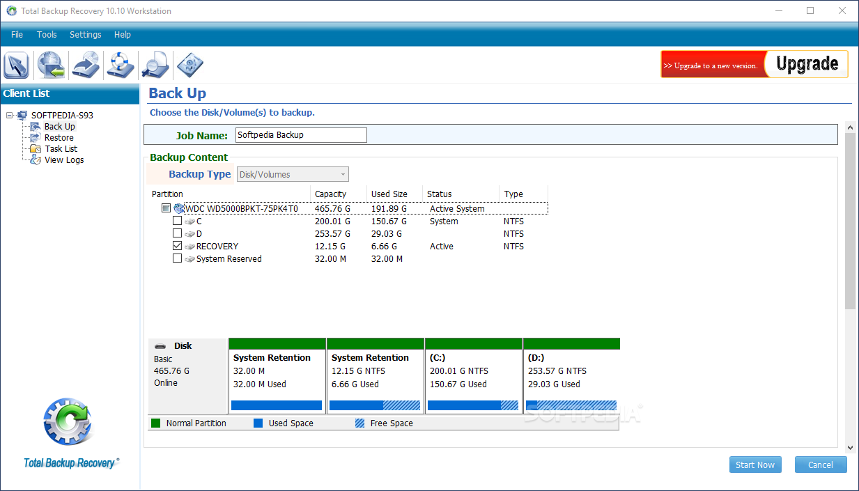Click the Used Size column header
859x491 pixels.
(x=394, y=194)
